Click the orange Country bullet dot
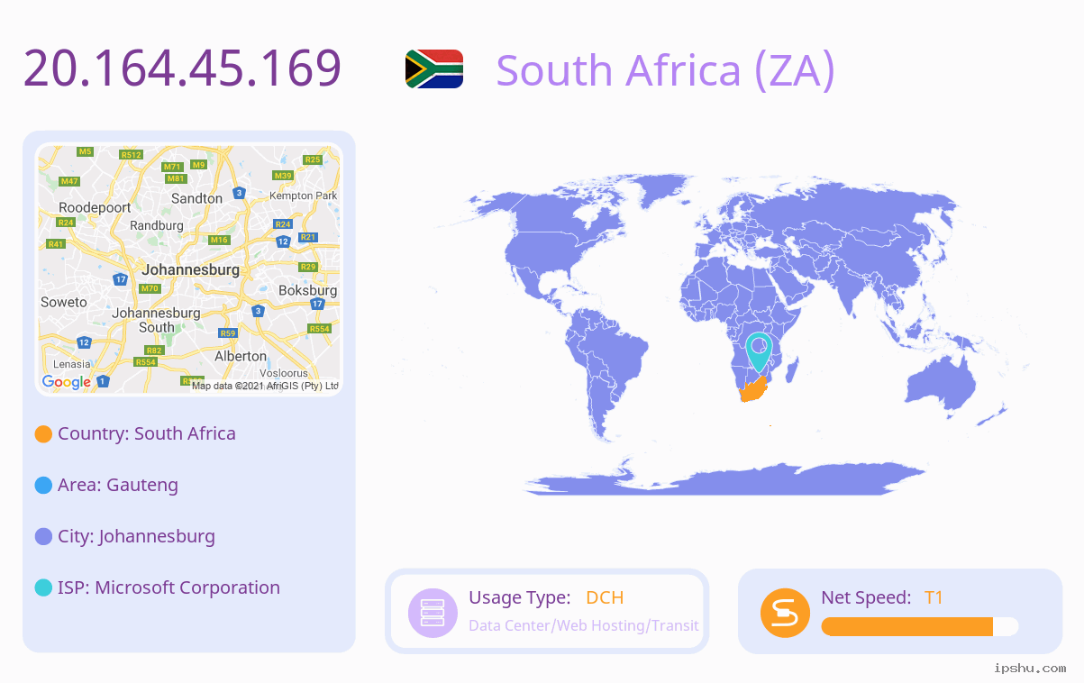The height and width of the screenshot is (683, 1084). tap(43, 434)
